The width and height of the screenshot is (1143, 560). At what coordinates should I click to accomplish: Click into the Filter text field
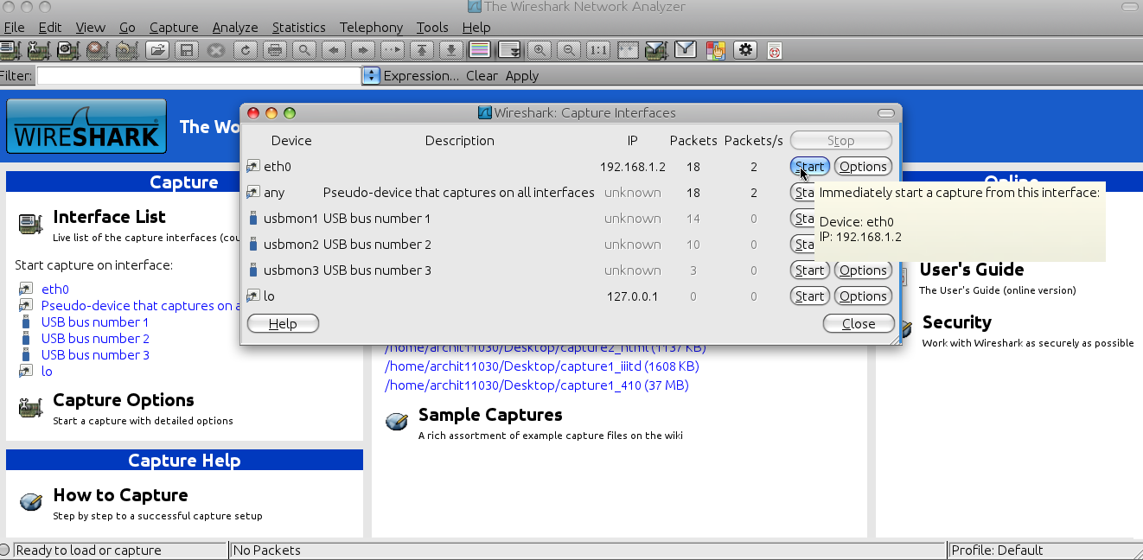198,76
